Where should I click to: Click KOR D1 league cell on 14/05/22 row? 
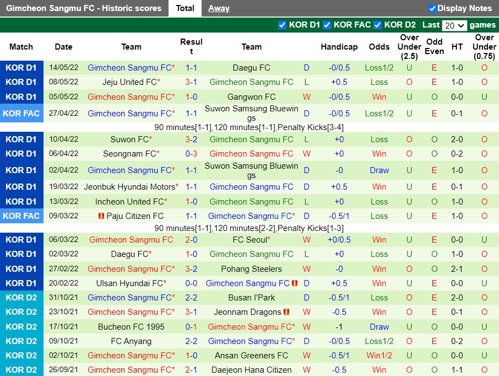21,68
